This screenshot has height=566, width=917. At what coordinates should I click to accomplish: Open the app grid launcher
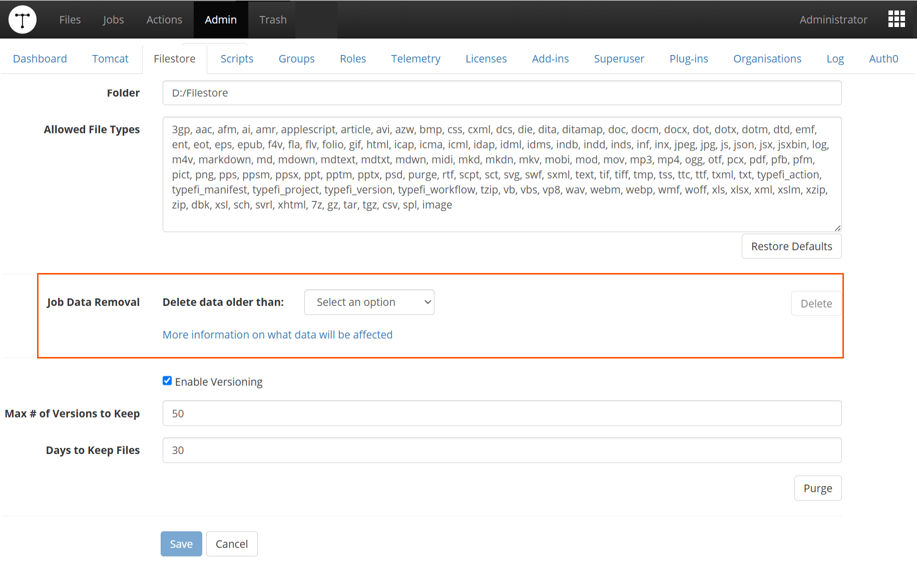tap(896, 19)
